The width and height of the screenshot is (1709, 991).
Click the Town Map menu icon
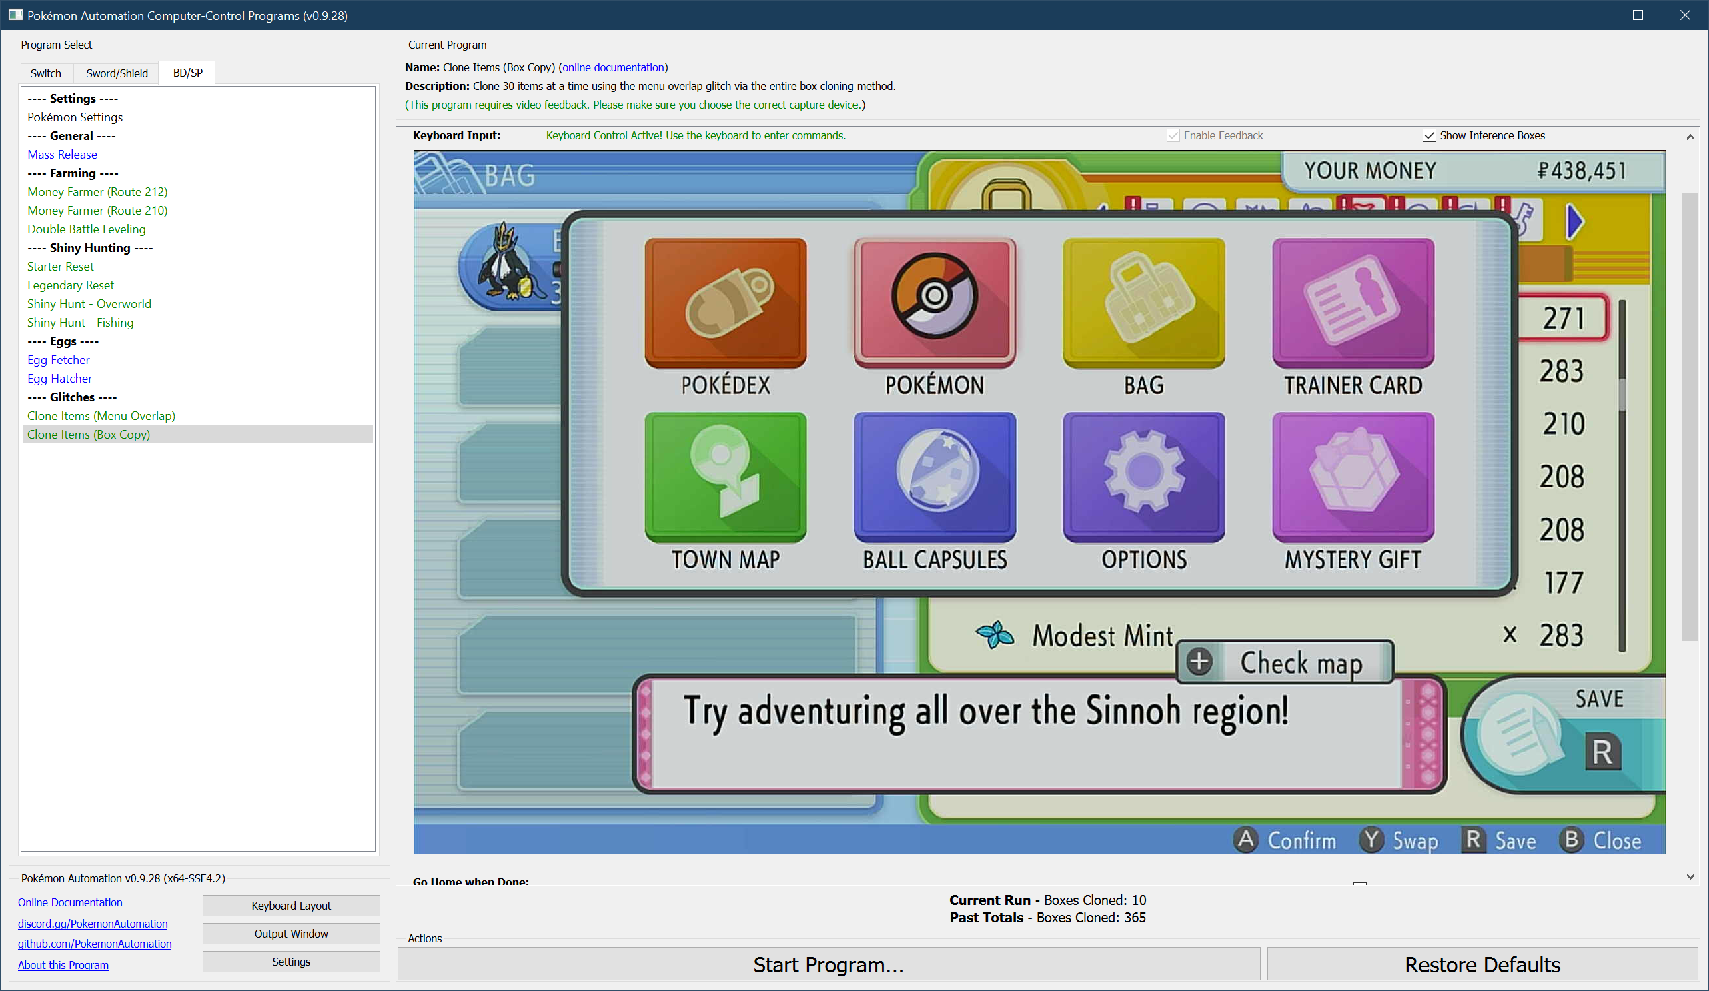[x=725, y=476]
